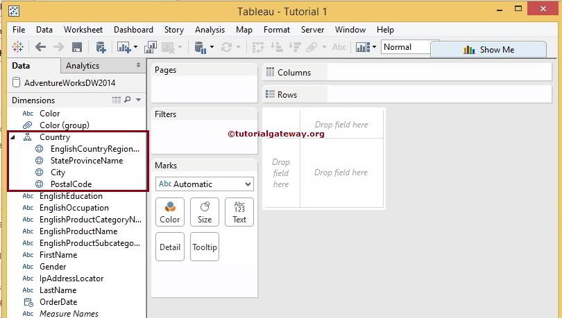Viewport: 562px width, 318px height.
Task: Open the File menu
Action: tap(19, 30)
